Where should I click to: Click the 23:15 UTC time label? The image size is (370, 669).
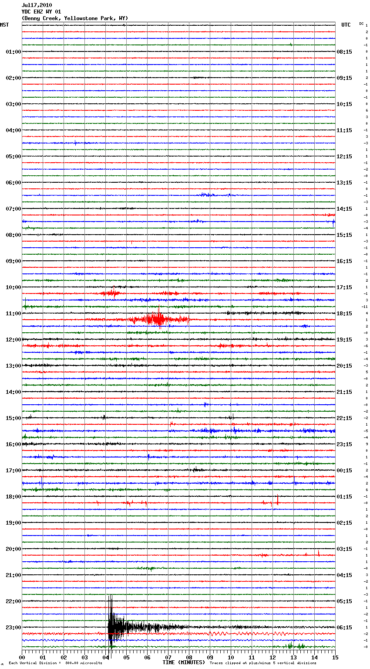pos(344,444)
